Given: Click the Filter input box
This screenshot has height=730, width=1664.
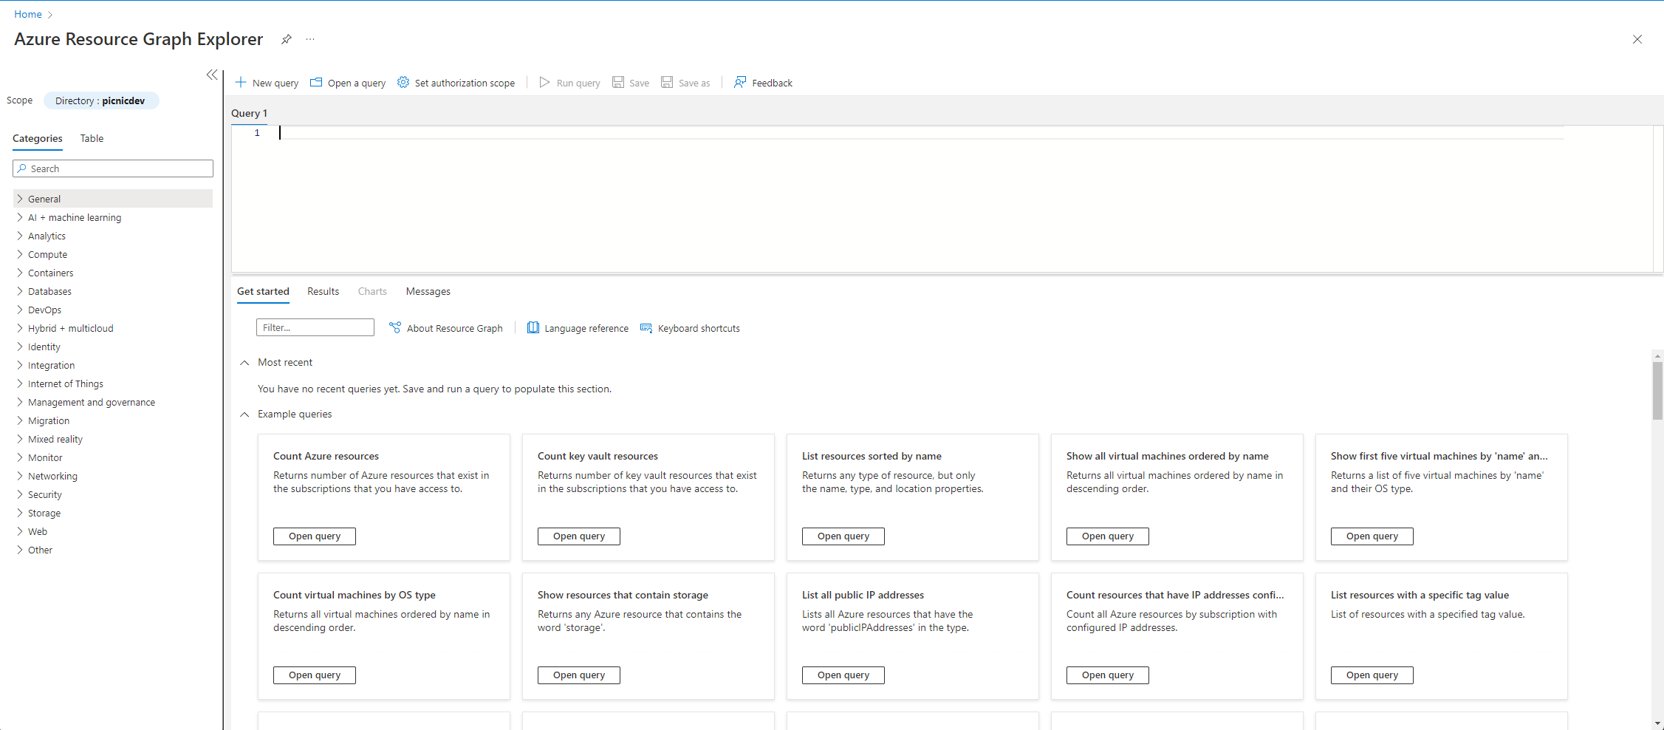Looking at the screenshot, I should [x=315, y=327].
